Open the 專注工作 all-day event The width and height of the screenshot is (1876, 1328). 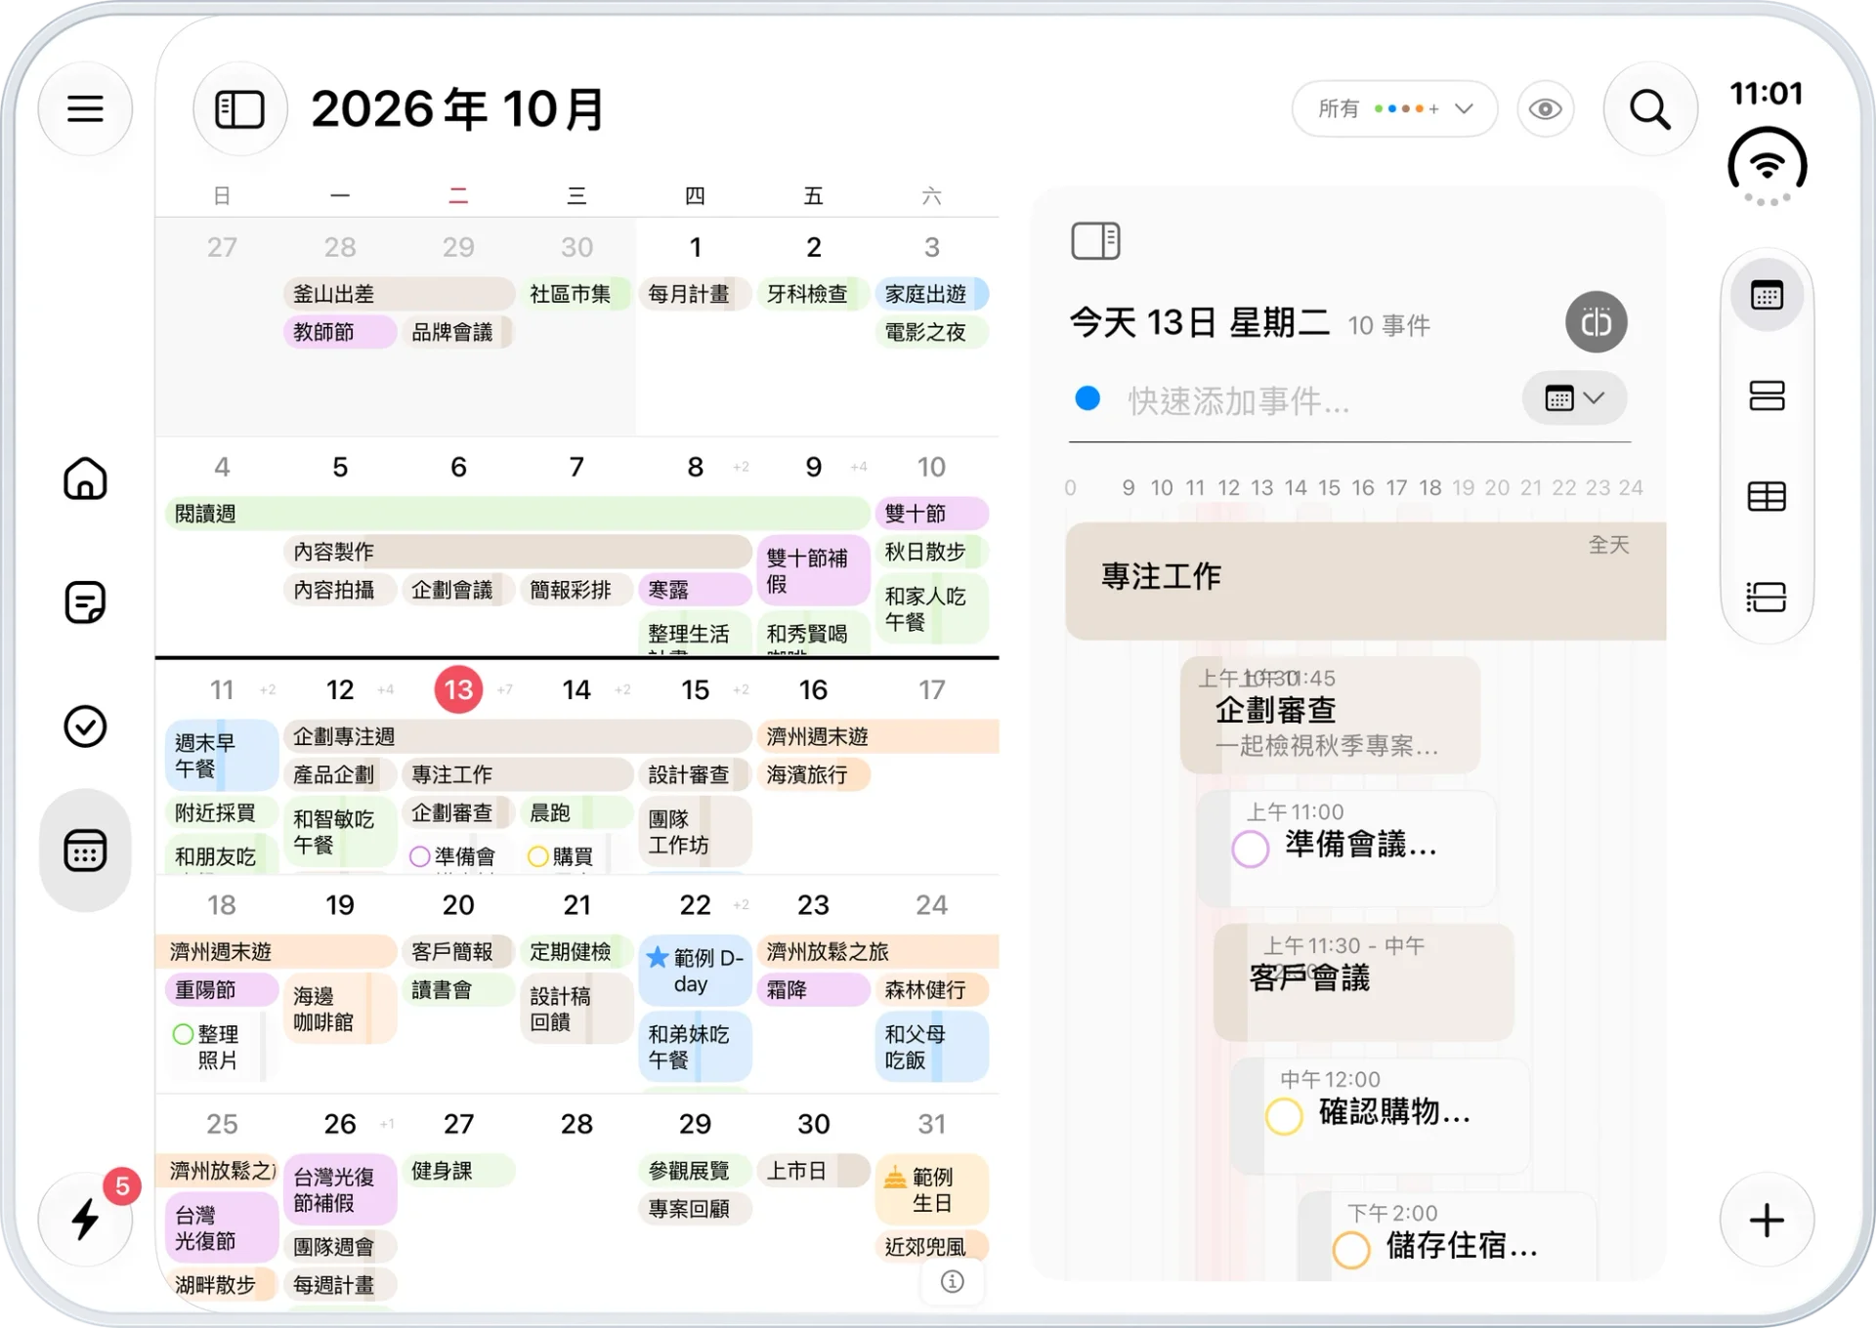point(1366,581)
